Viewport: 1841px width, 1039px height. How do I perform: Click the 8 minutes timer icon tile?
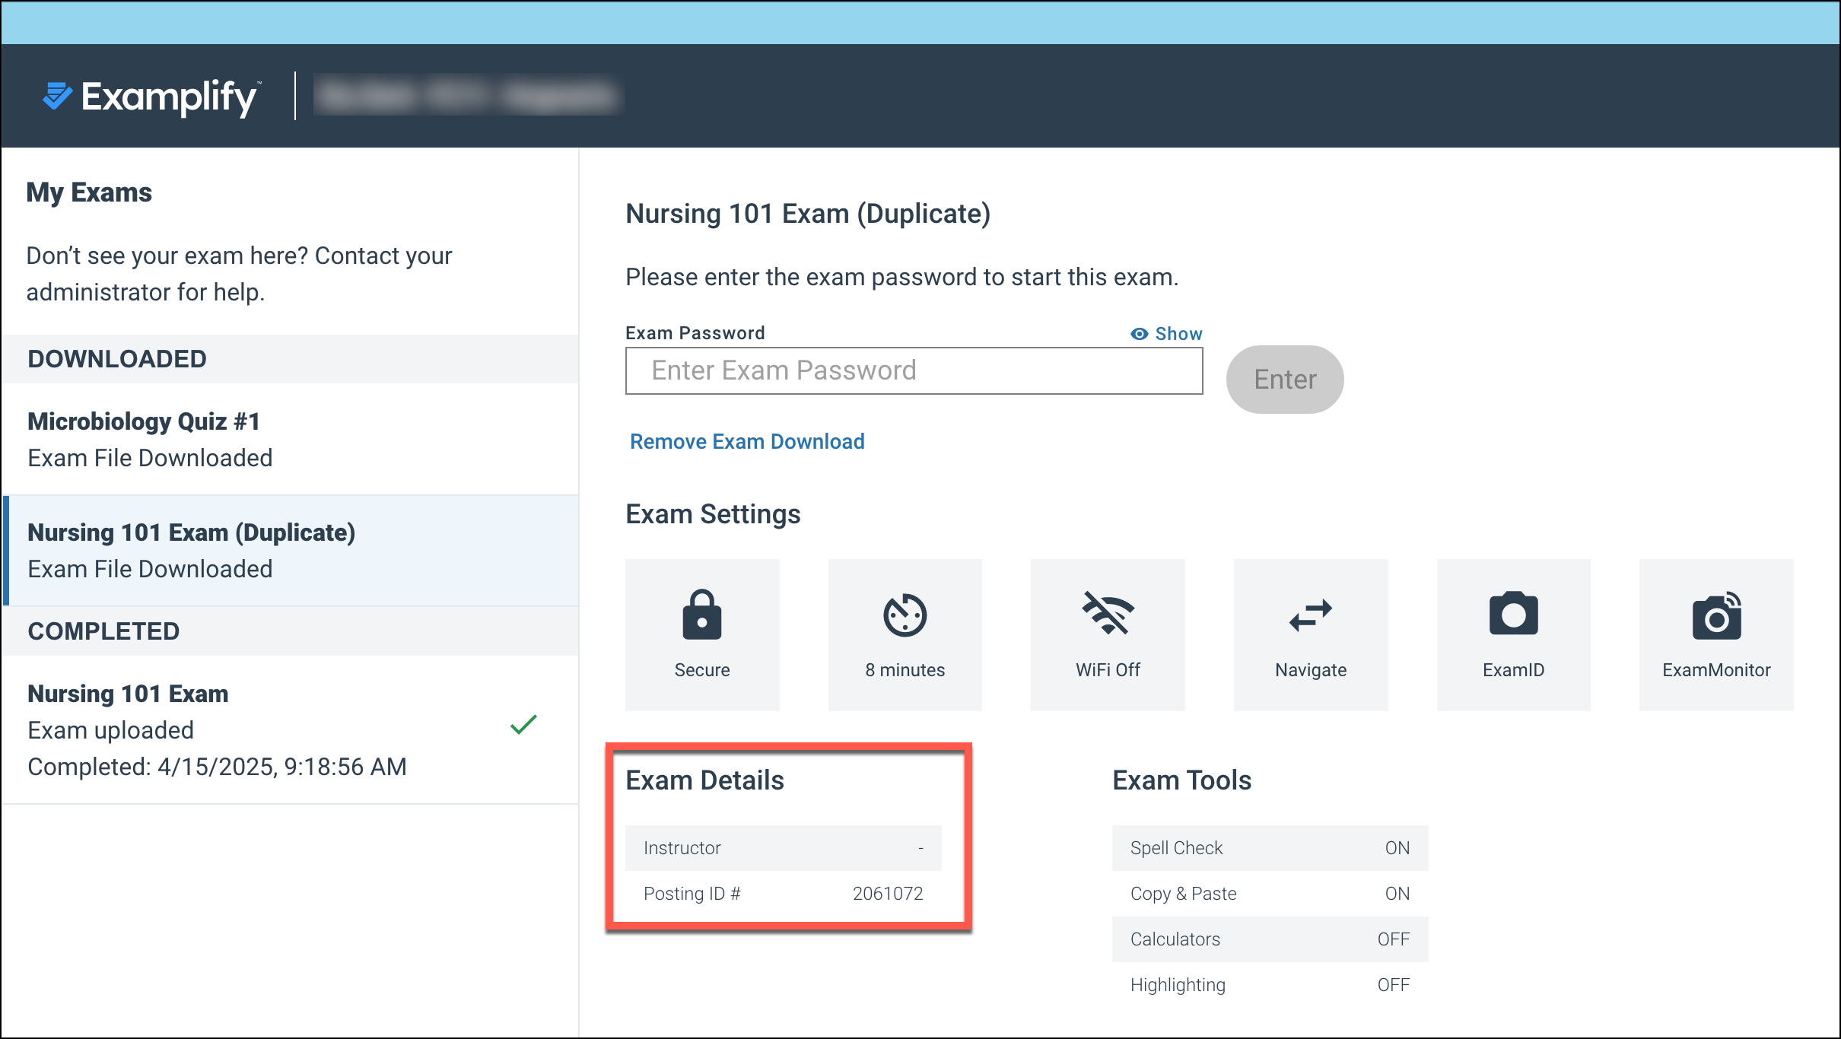(x=905, y=634)
